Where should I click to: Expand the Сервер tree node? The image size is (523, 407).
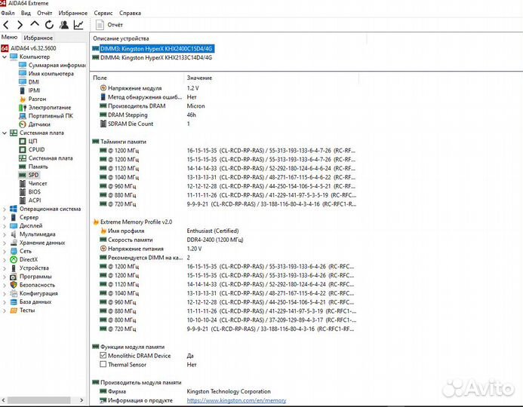click(5, 218)
